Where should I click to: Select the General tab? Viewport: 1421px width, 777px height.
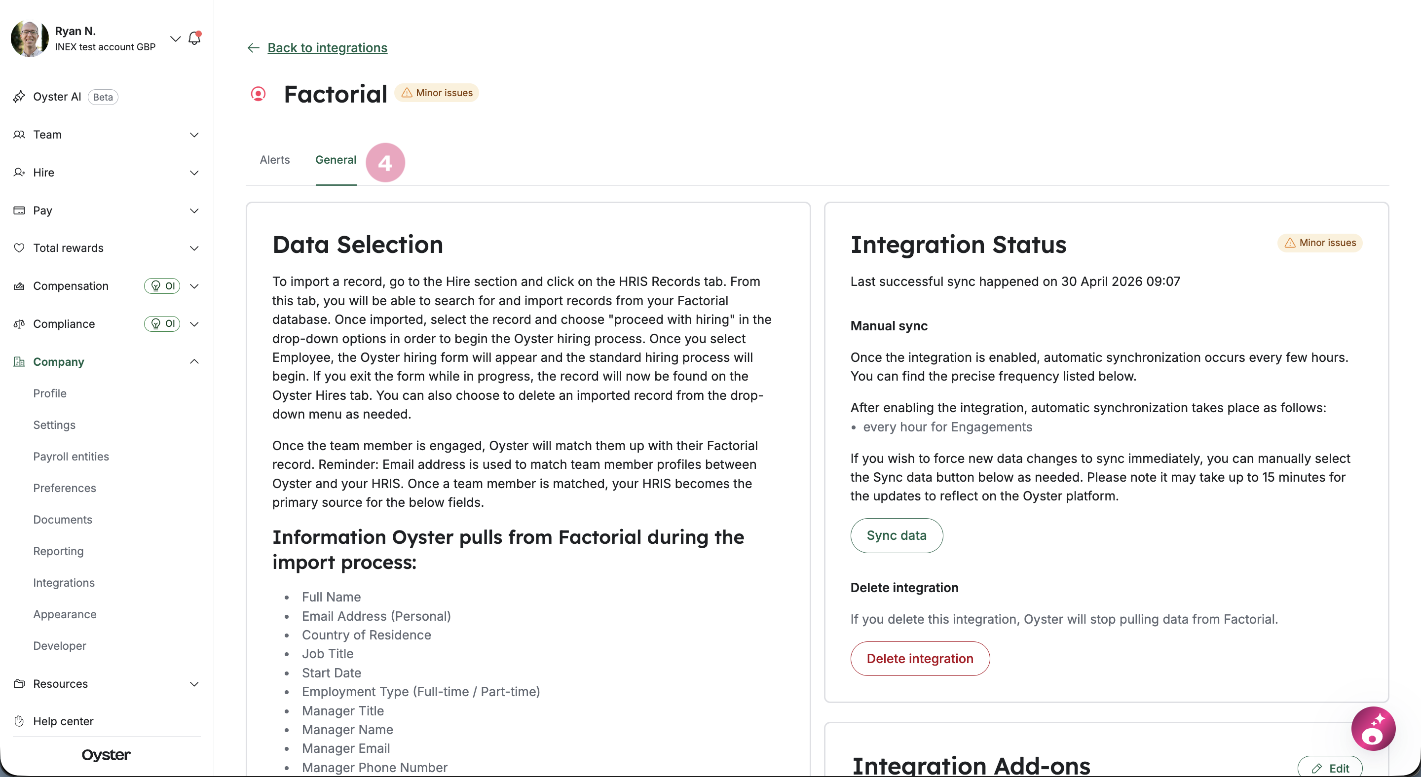click(x=336, y=160)
